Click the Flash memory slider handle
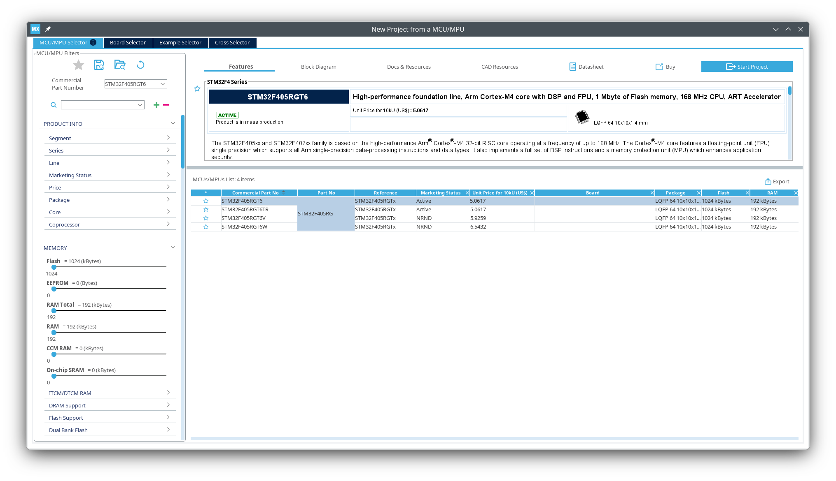This screenshot has width=836, height=481. pyautogui.click(x=54, y=267)
